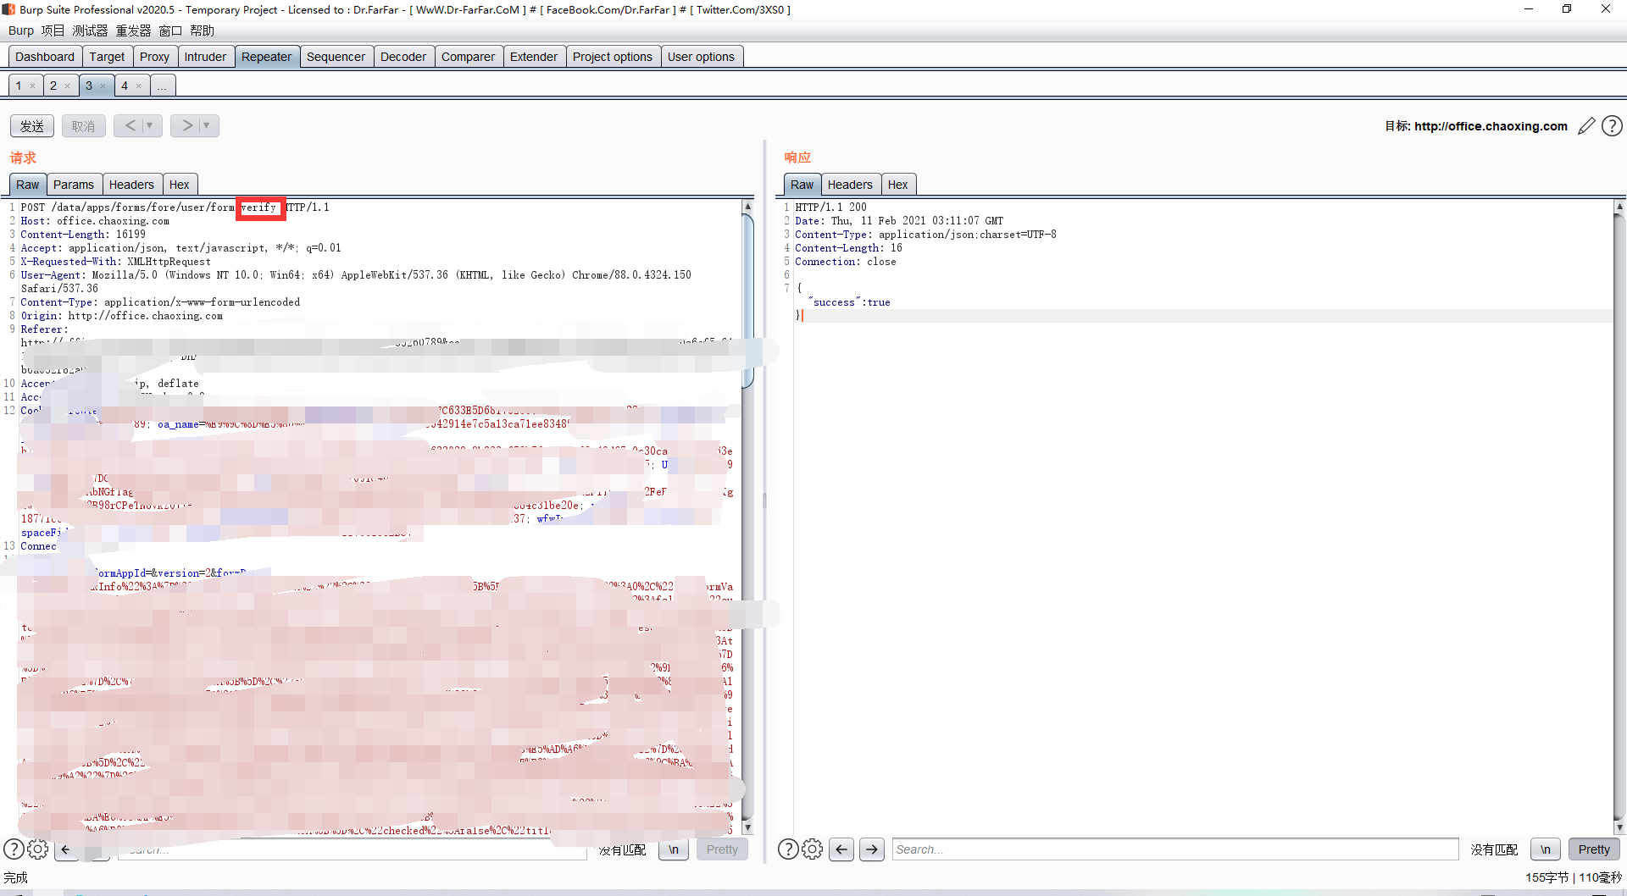Viewport: 1627px width, 896px height.
Task: Click request pane help question icon
Action: tap(14, 849)
